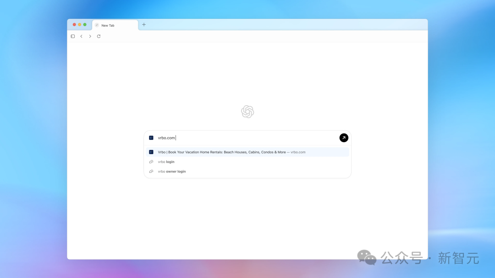Click the highlighted top suggestion row
495x278 pixels.
247,152
